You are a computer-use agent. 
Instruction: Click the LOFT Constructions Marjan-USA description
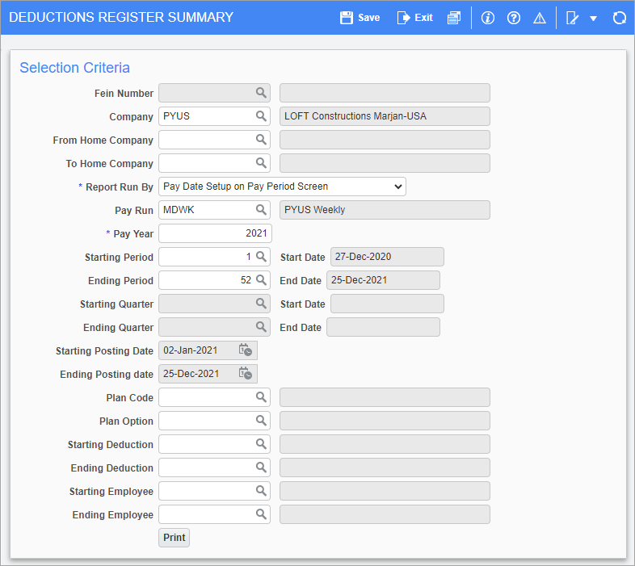(x=385, y=116)
